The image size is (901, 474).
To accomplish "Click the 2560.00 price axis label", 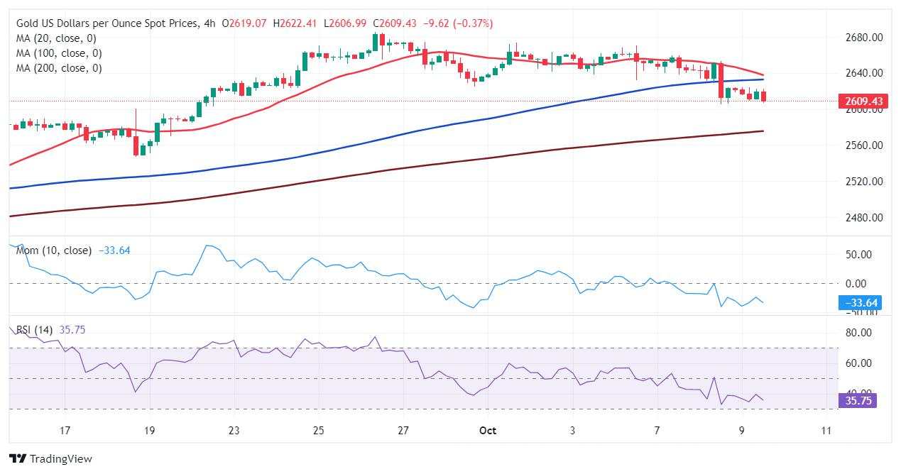I will point(864,145).
